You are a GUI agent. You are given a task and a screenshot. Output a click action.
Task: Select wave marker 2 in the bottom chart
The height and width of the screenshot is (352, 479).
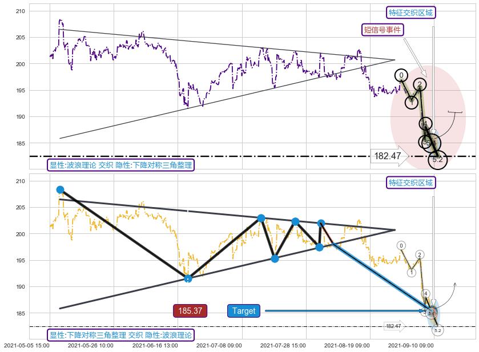[x=420, y=254]
